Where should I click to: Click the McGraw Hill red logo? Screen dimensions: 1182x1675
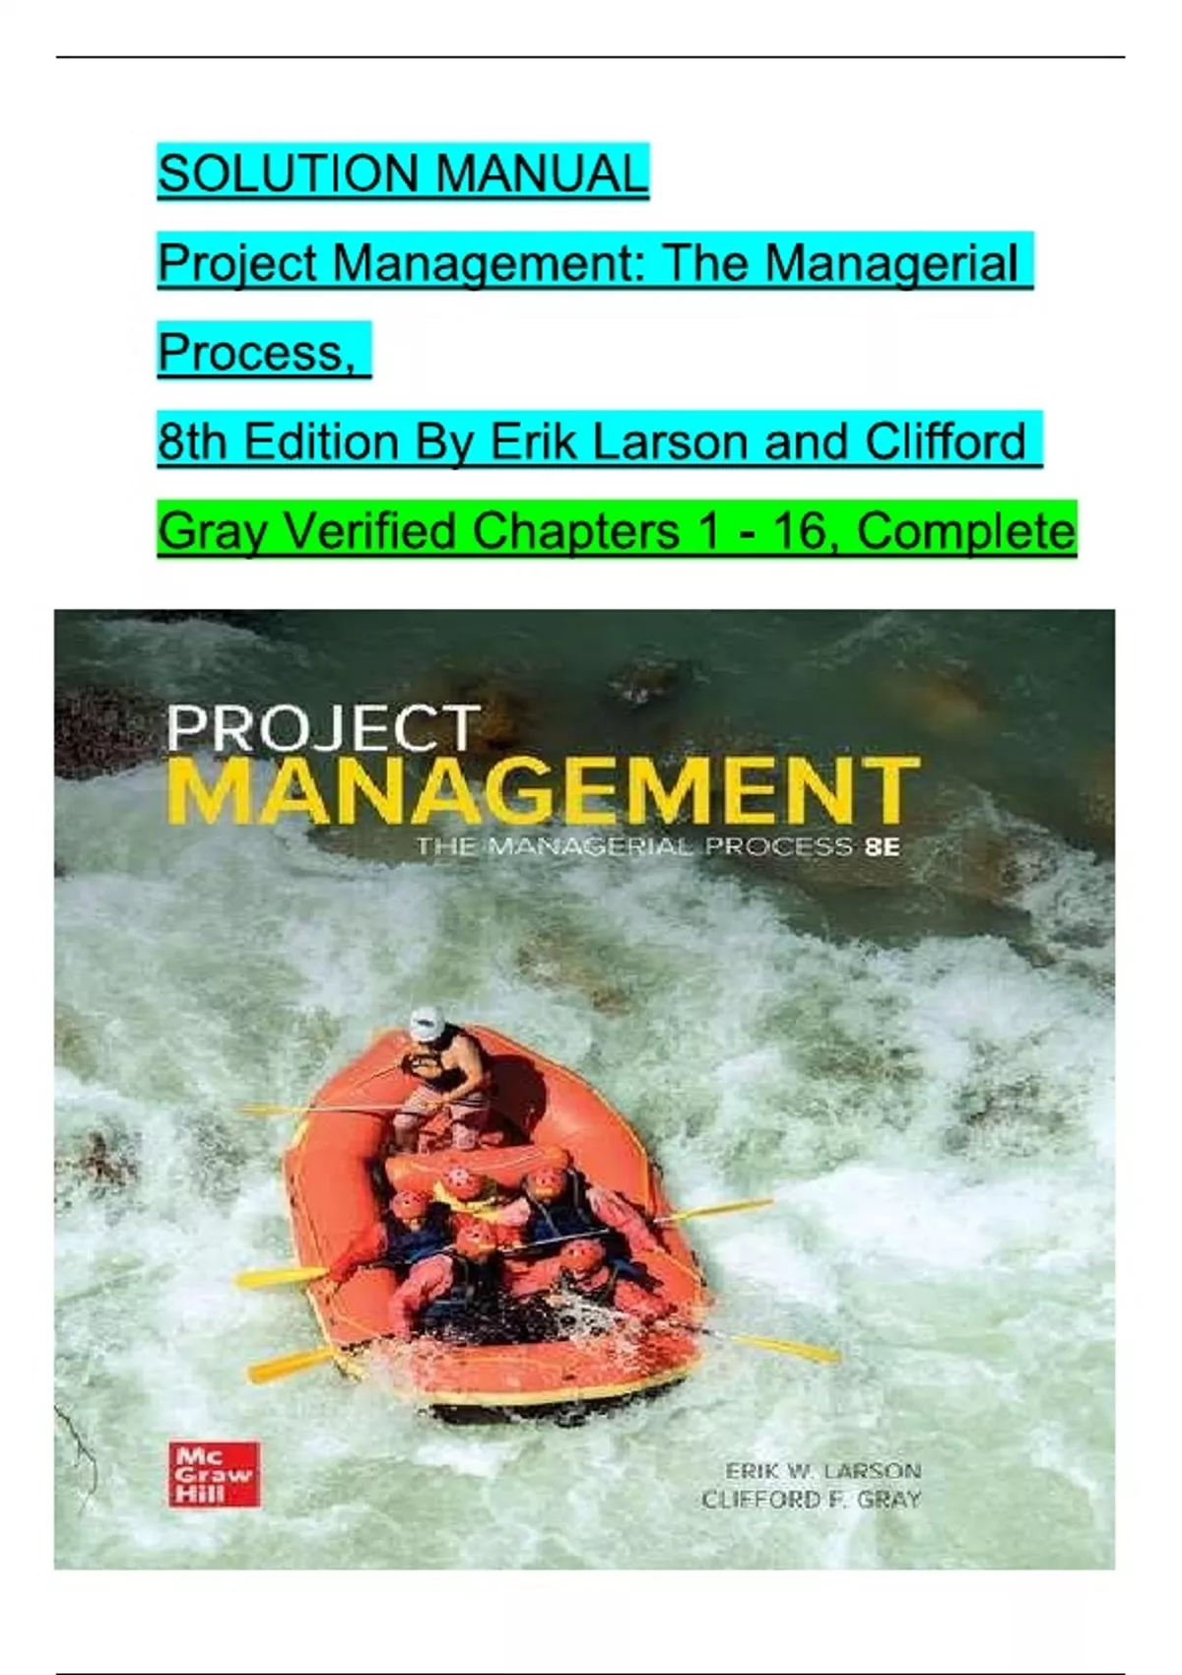215,1474
